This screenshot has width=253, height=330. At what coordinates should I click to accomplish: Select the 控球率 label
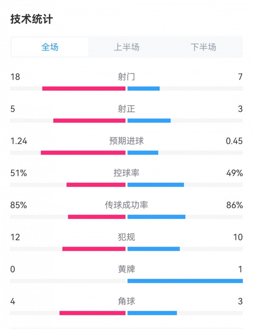126,173
